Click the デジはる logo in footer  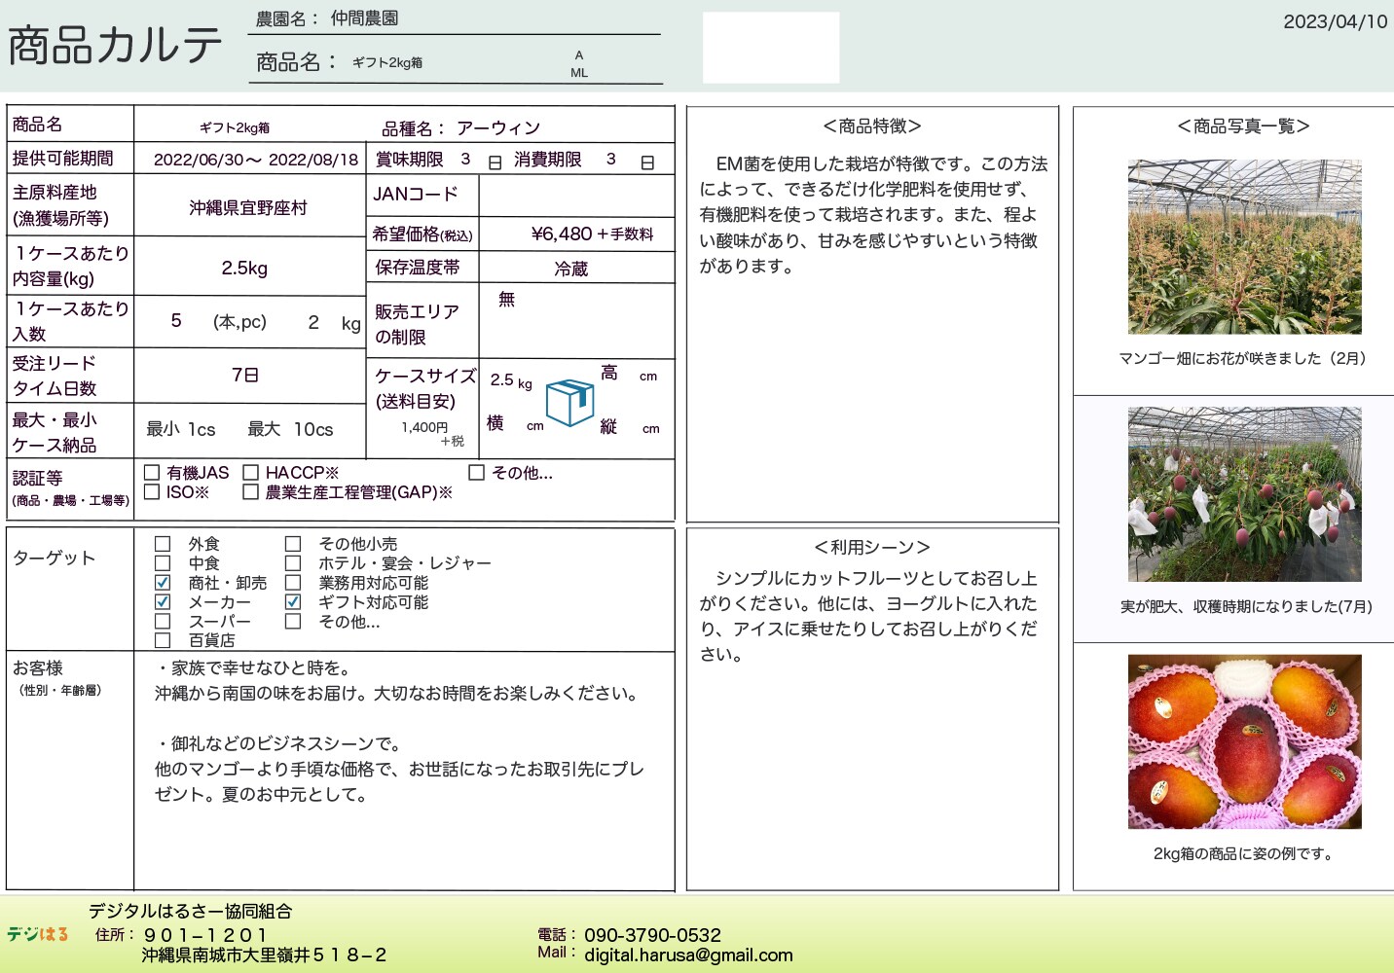pos(38,934)
